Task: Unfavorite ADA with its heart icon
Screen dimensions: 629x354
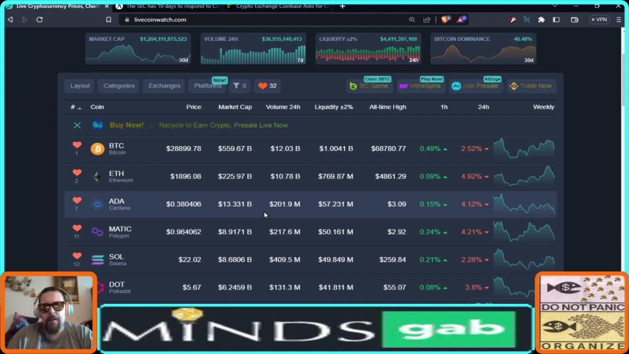Action: (x=77, y=200)
